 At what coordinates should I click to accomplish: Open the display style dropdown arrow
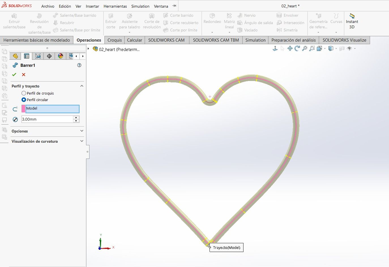[336, 49]
